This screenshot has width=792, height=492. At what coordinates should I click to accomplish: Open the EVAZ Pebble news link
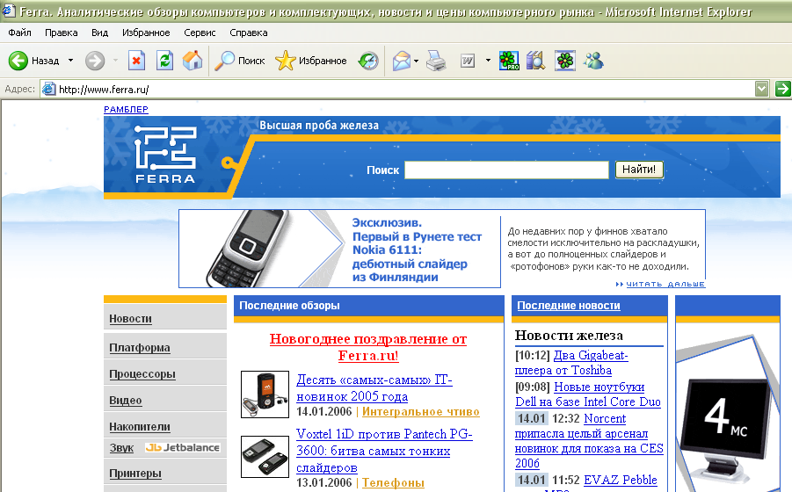pyautogui.click(x=621, y=480)
